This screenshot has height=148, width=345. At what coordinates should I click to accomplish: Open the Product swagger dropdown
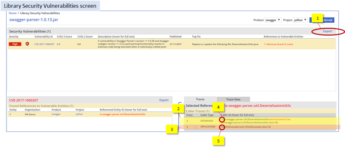[x=273, y=20]
